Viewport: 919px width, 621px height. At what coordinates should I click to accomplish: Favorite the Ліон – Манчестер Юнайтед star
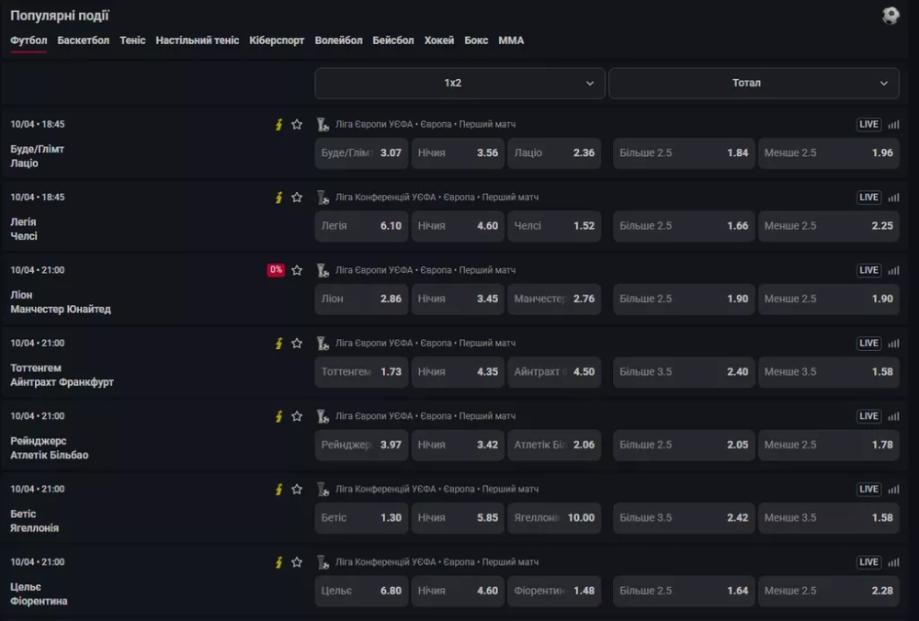pyautogui.click(x=297, y=270)
